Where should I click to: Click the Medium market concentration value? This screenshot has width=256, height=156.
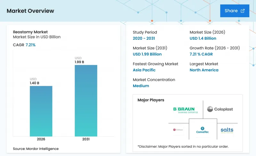click(141, 86)
